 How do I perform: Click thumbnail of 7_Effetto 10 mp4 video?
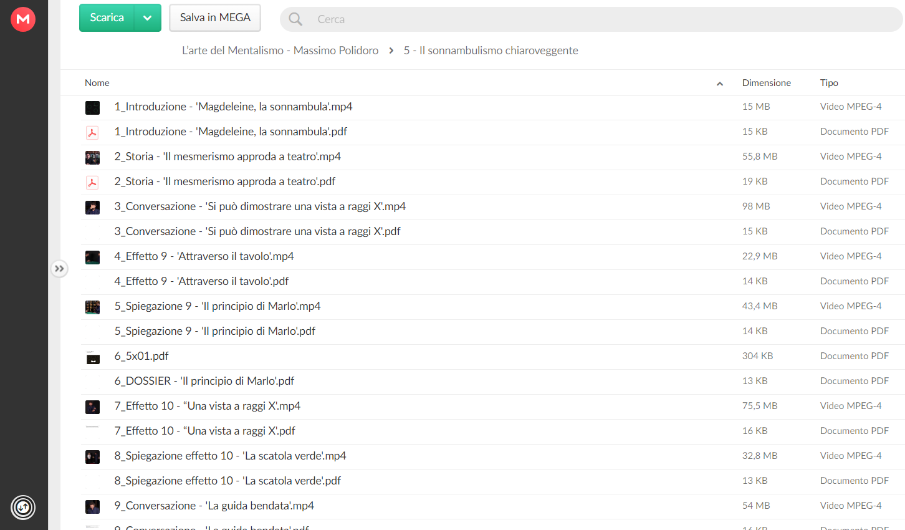[x=92, y=407]
